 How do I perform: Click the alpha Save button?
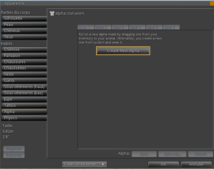144,154
